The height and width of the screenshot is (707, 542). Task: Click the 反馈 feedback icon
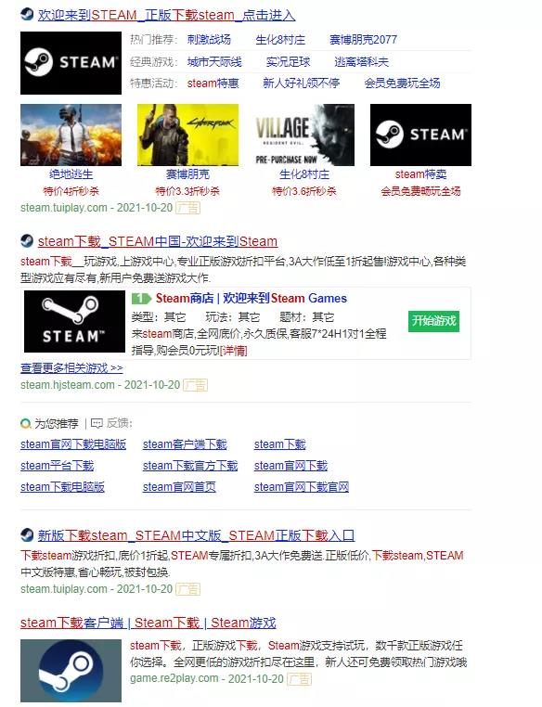coord(97,424)
